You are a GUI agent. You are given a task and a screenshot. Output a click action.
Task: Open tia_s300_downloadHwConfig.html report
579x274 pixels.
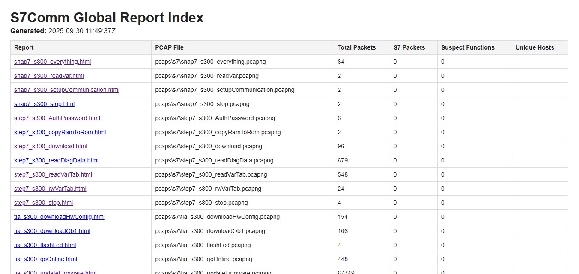tap(60, 217)
